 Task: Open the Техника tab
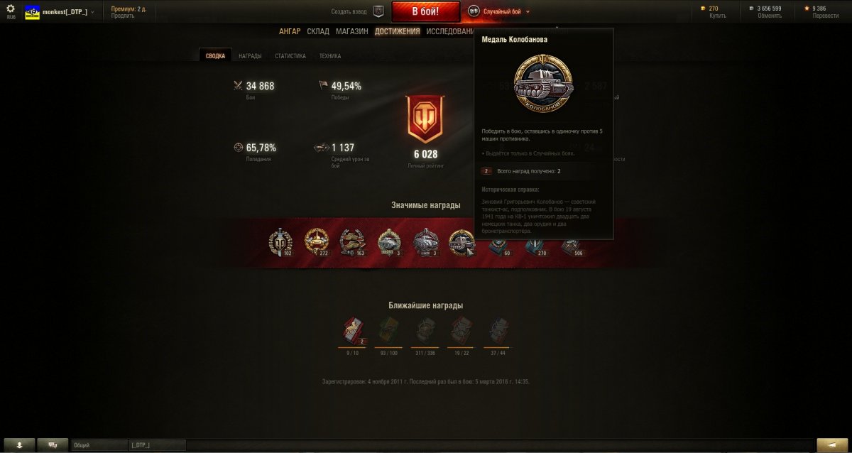tap(330, 56)
